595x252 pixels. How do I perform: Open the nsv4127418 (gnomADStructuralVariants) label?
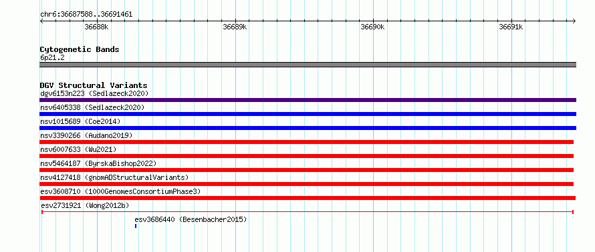coord(114,177)
